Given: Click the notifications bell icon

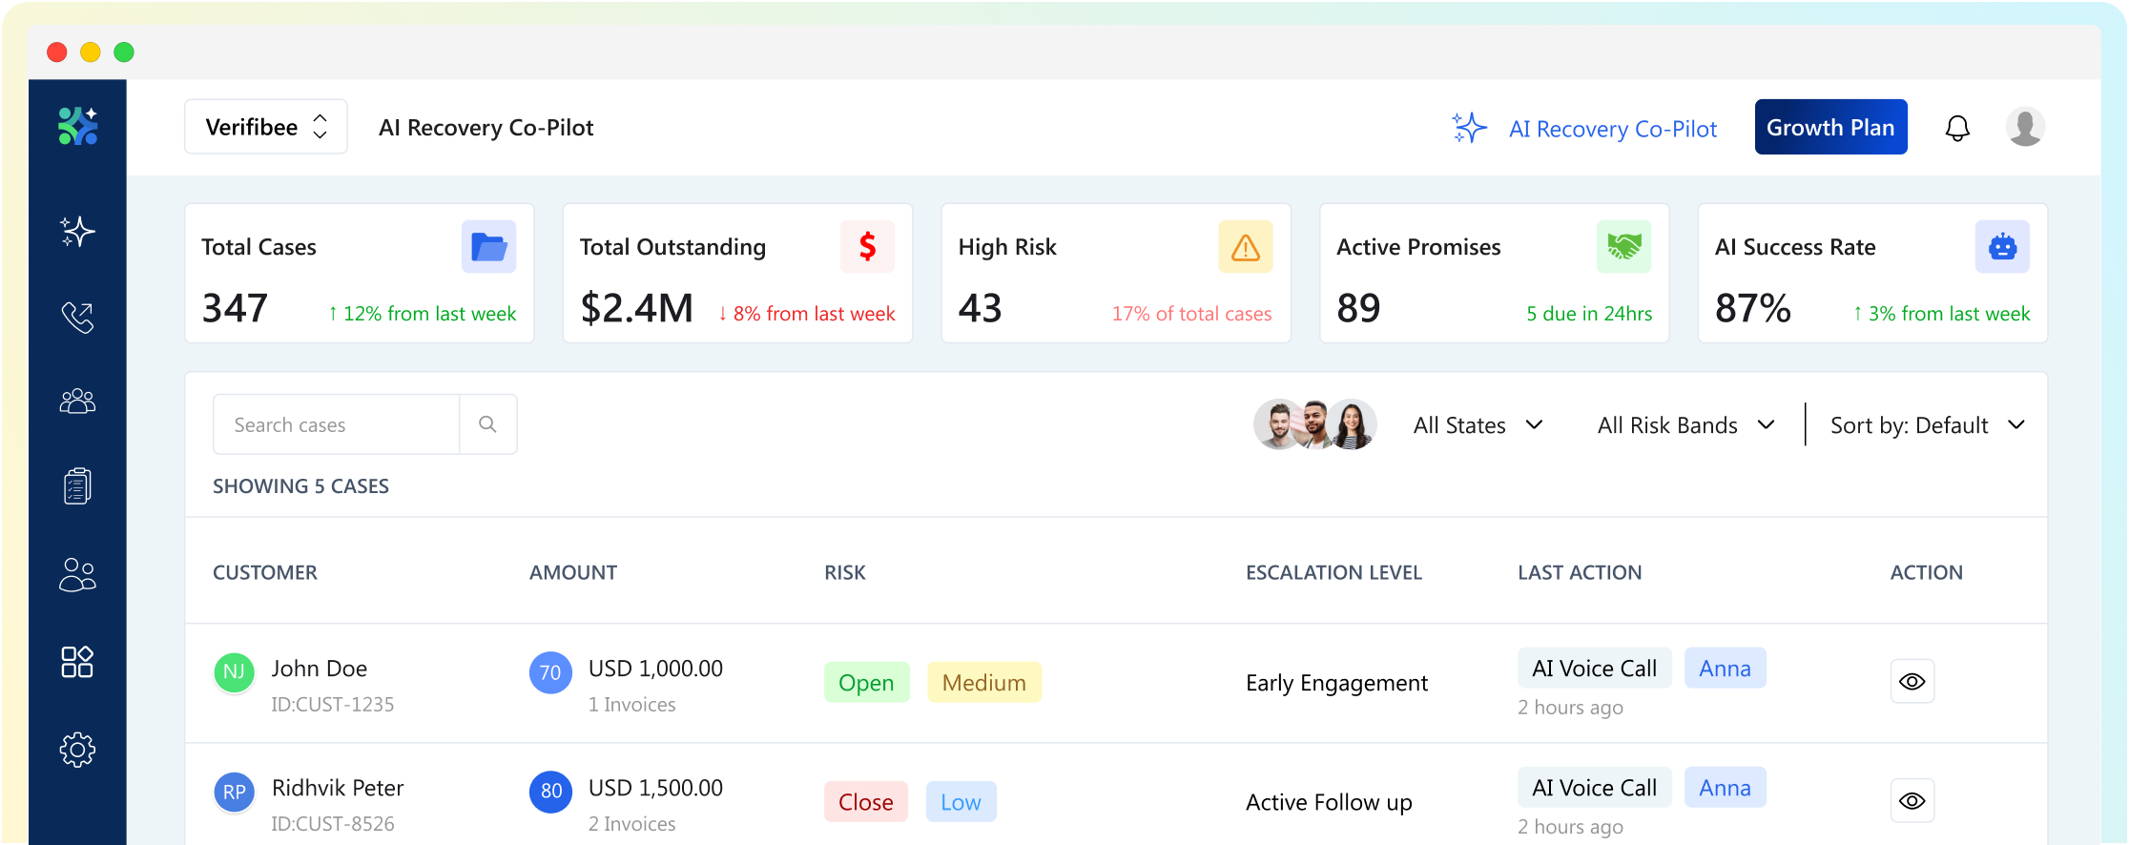Looking at the screenshot, I should coord(1957,128).
